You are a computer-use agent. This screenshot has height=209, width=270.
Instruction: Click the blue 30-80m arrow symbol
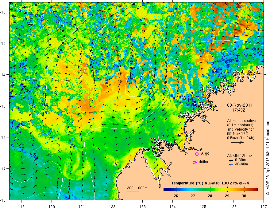[231, 165]
